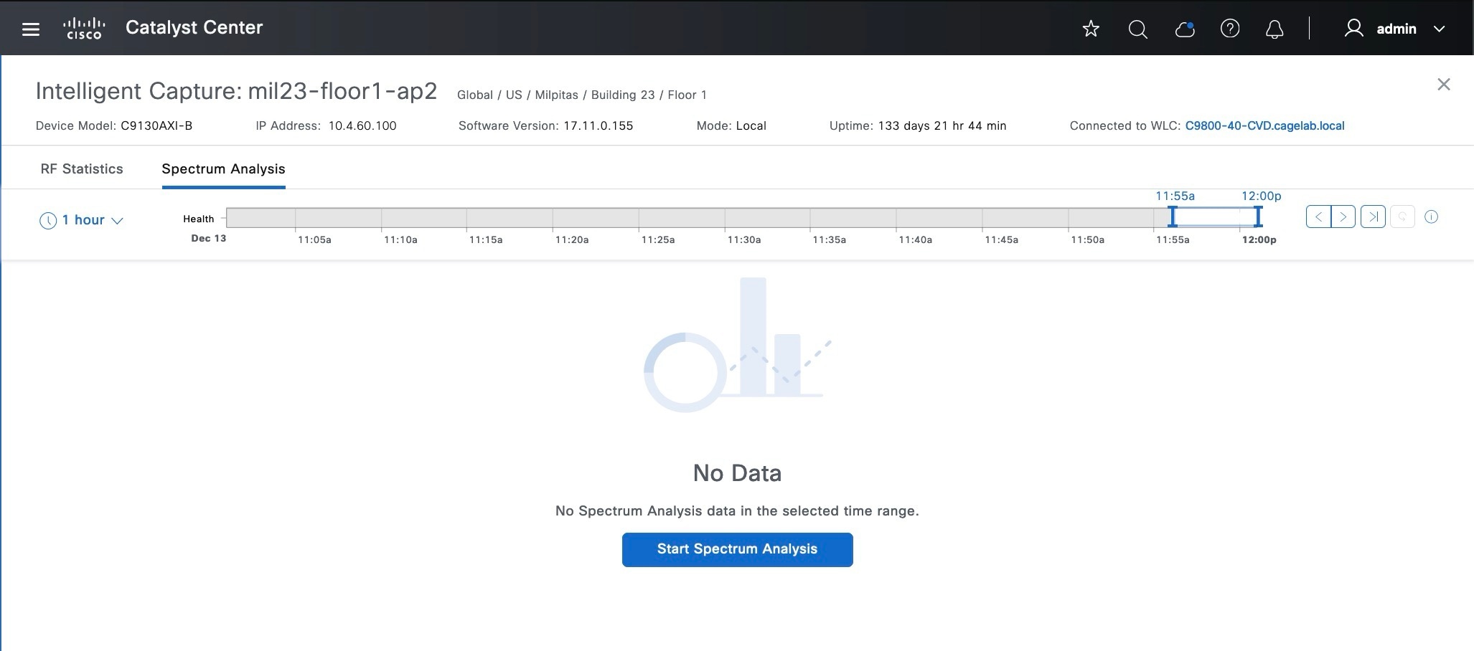Click the clock icon beside 1 hour
The height and width of the screenshot is (651, 1474).
coord(48,221)
